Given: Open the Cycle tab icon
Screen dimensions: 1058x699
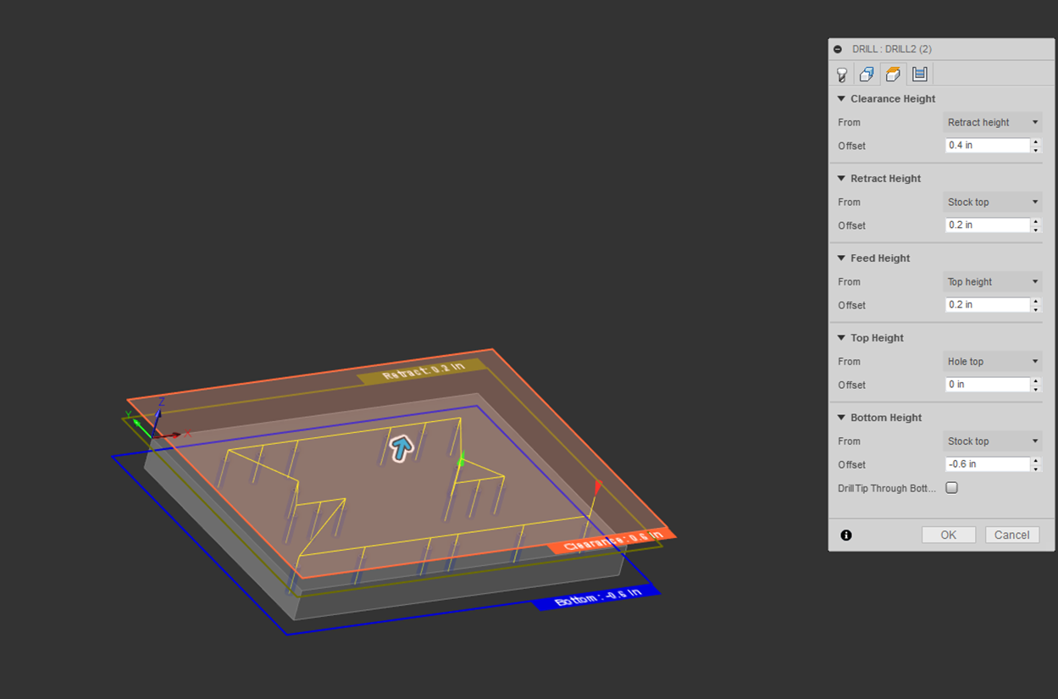Looking at the screenshot, I should (919, 75).
